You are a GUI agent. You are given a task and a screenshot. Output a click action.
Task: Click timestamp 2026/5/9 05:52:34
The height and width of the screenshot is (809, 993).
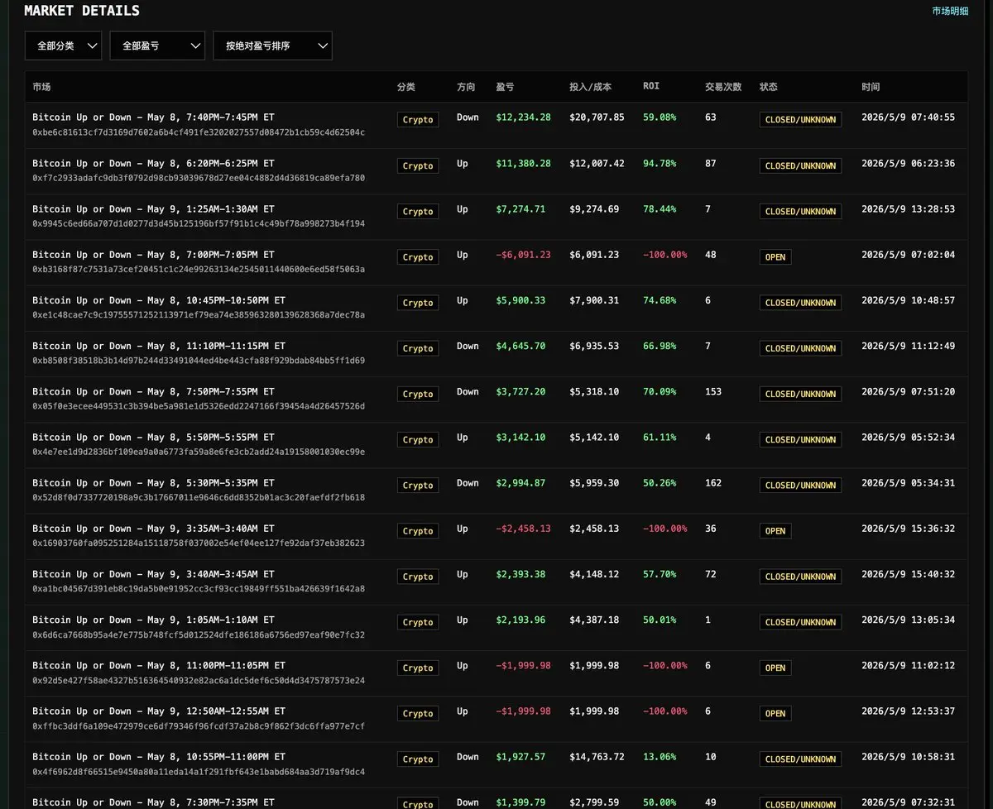pos(908,437)
